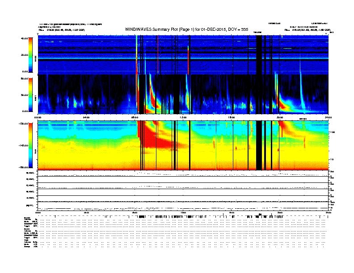
Task: Click the 20.00 label on RAD2 color bar
Action: 24,55
